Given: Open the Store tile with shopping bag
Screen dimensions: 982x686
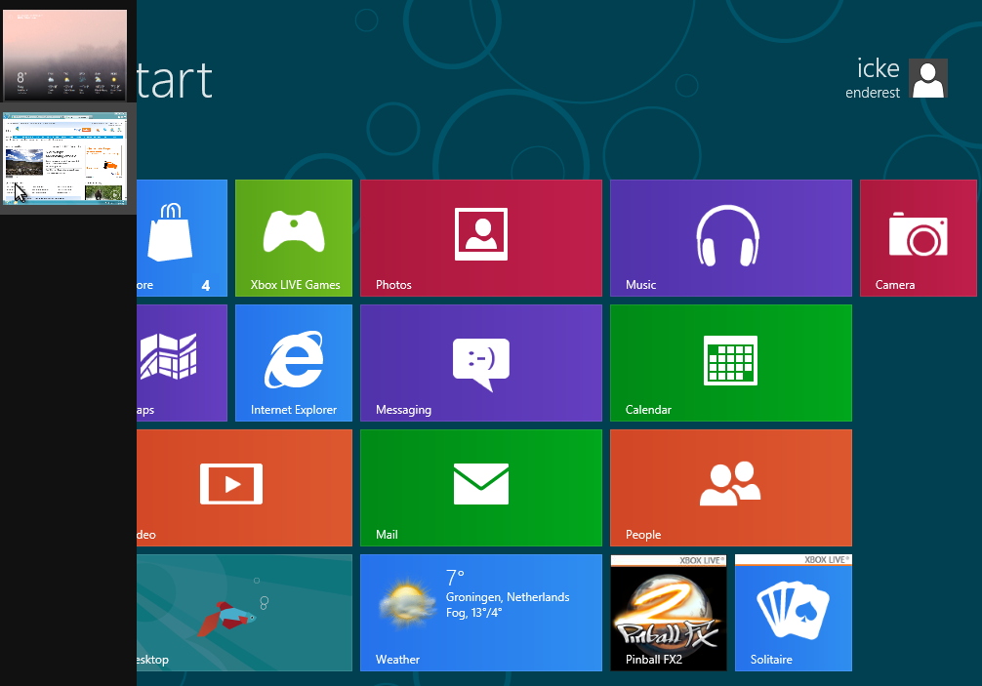Looking at the screenshot, I should [182, 237].
